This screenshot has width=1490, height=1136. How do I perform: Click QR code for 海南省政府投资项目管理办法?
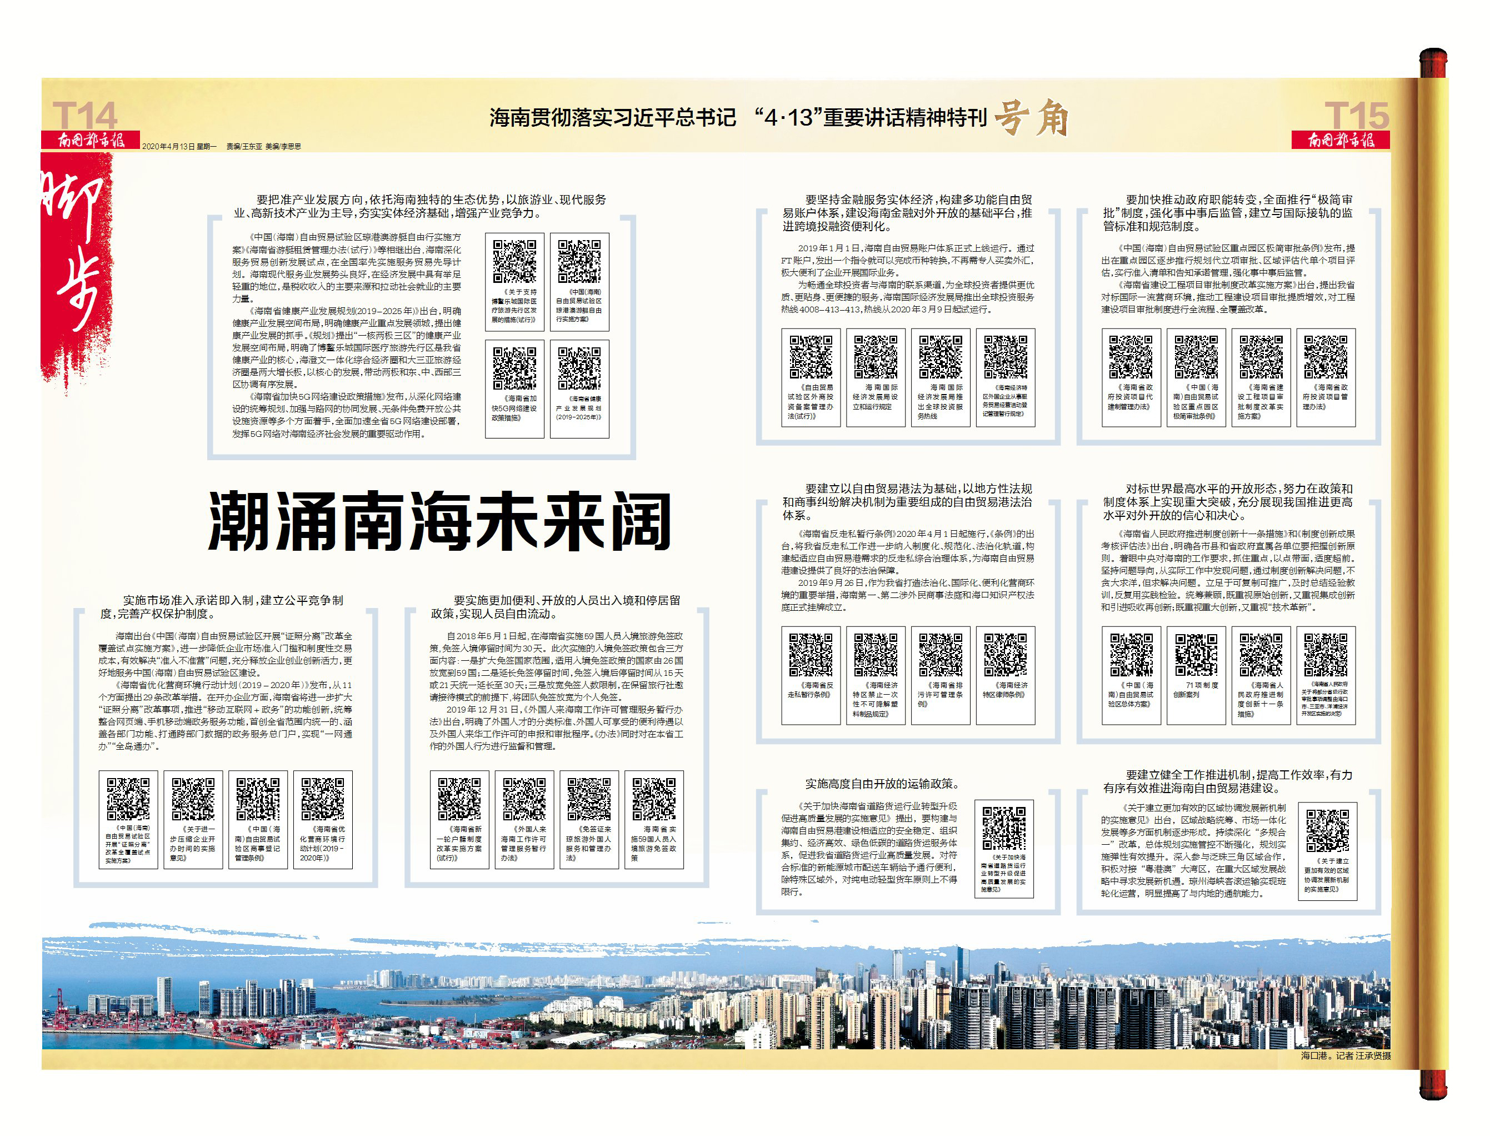pos(1326,356)
